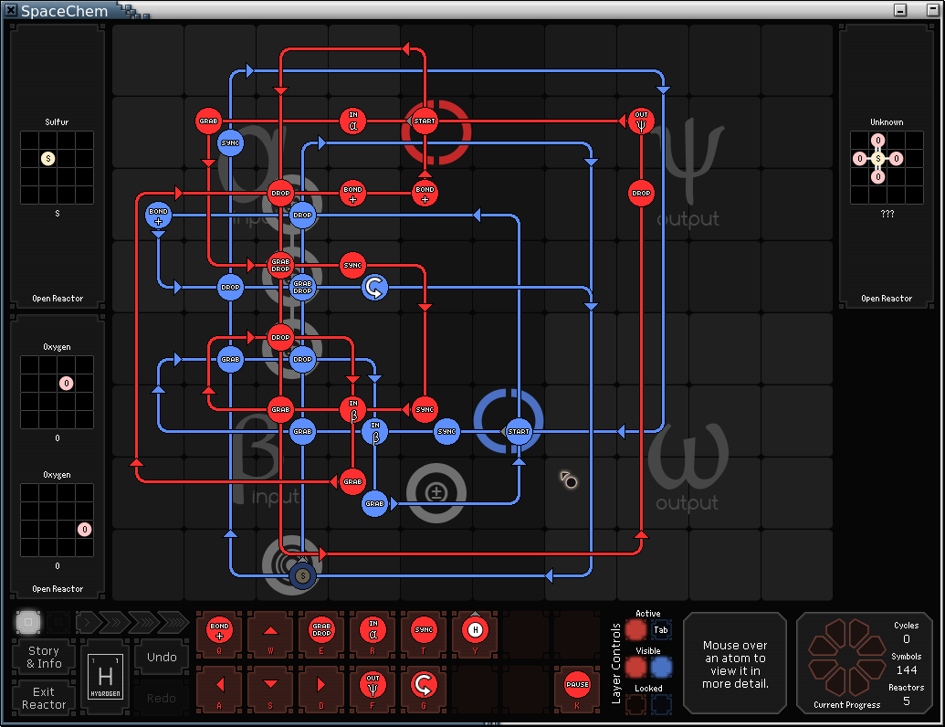Click the bonder ± pad on the grid
The image size is (945, 727).
coord(436,493)
